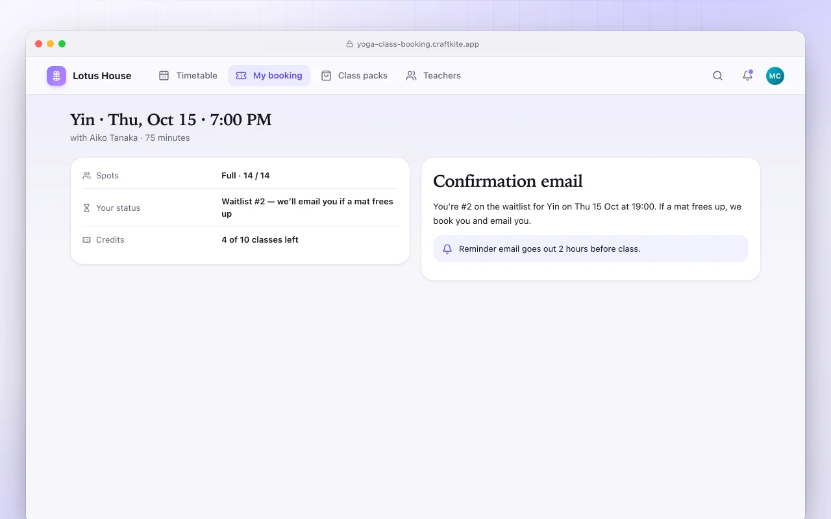Click the reminder email notice banner
831x519 pixels.
tap(591, 248)
